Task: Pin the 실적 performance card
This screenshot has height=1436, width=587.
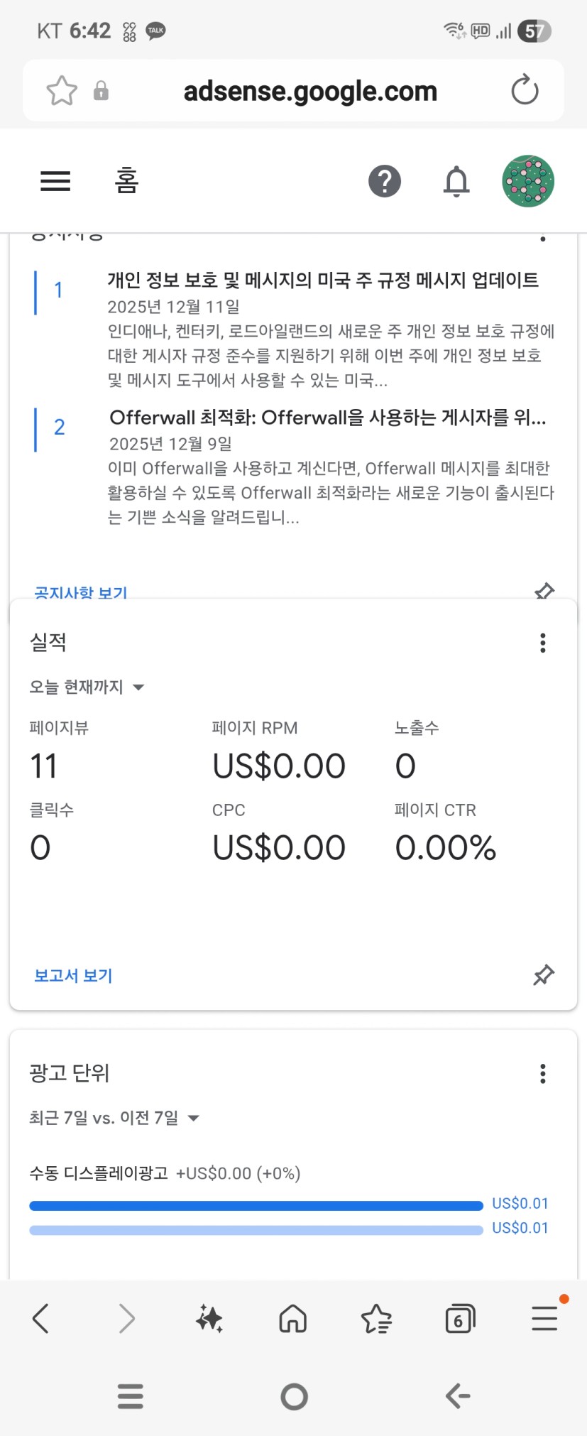Action: click(x=544, y=975)
